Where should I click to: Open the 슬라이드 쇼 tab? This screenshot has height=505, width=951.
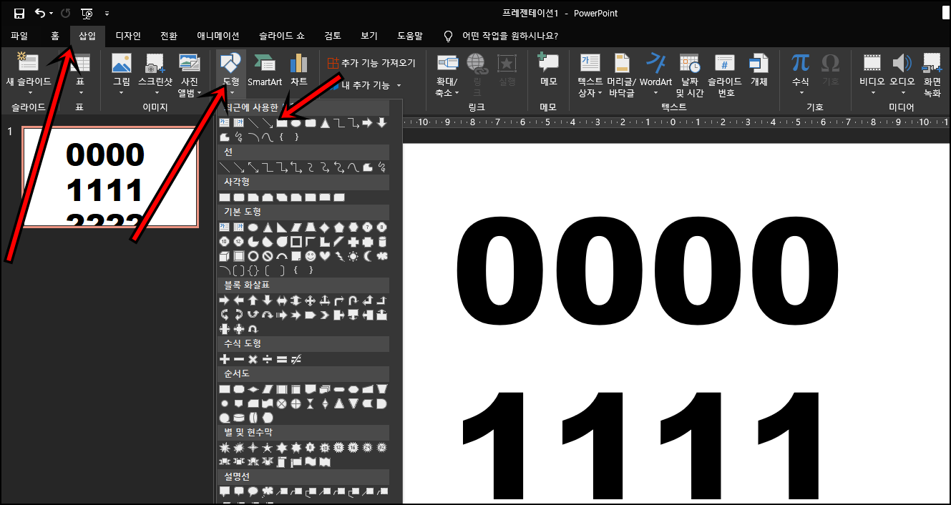(282, 36)
